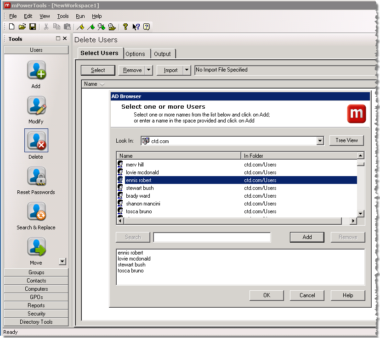This screenshot has height=338, width=380.
Task: Expand the Groups tool section
Action: tap(36, 272)
